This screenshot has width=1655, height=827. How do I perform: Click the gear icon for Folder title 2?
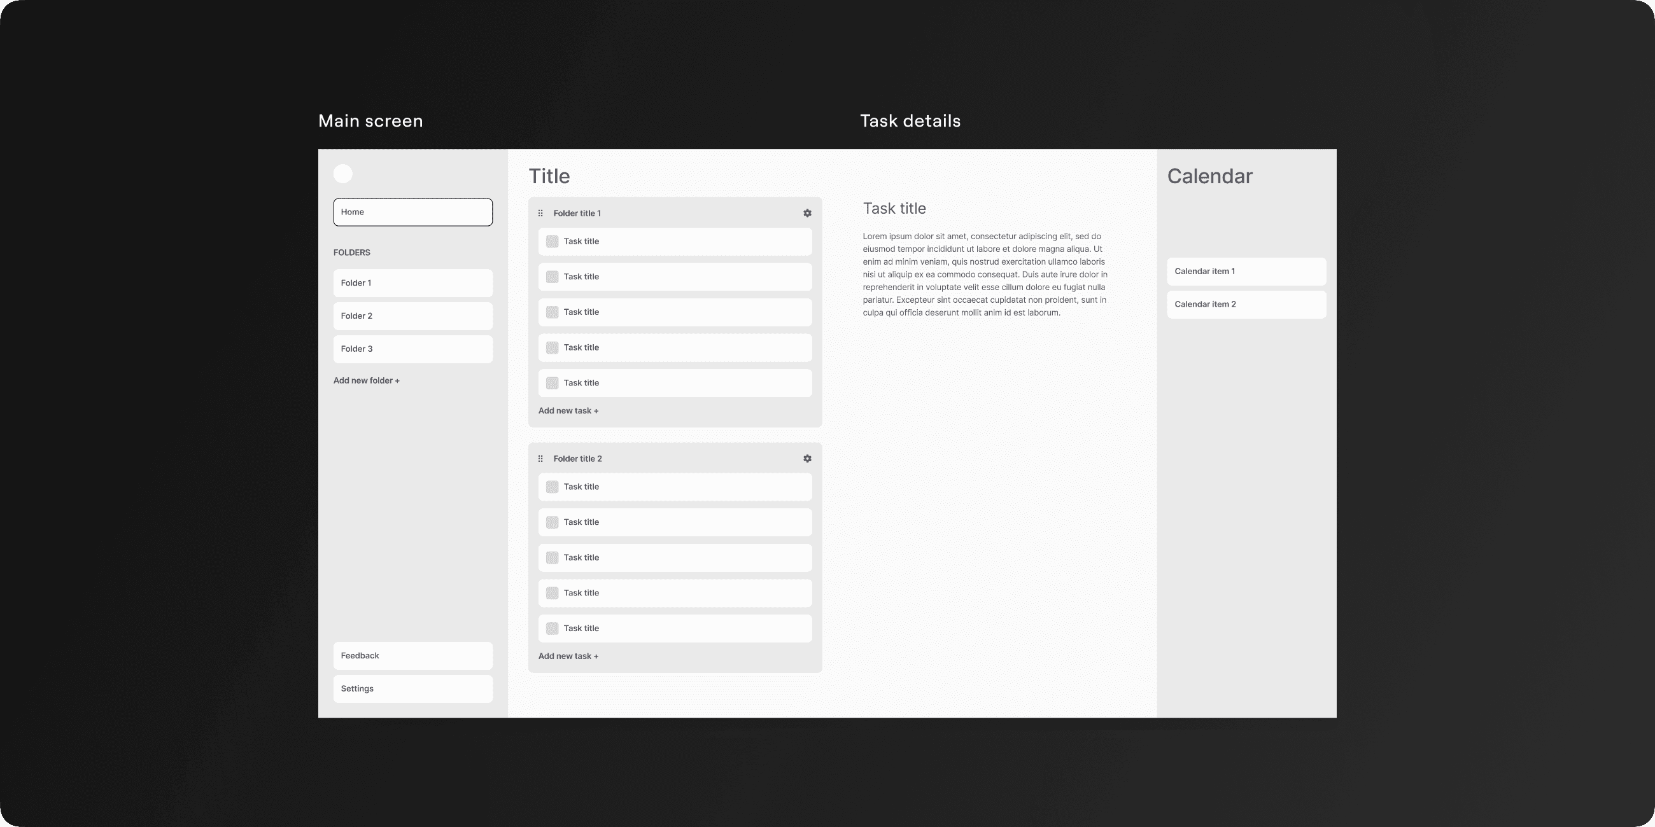pyautogui.click(x=807, y=459)
